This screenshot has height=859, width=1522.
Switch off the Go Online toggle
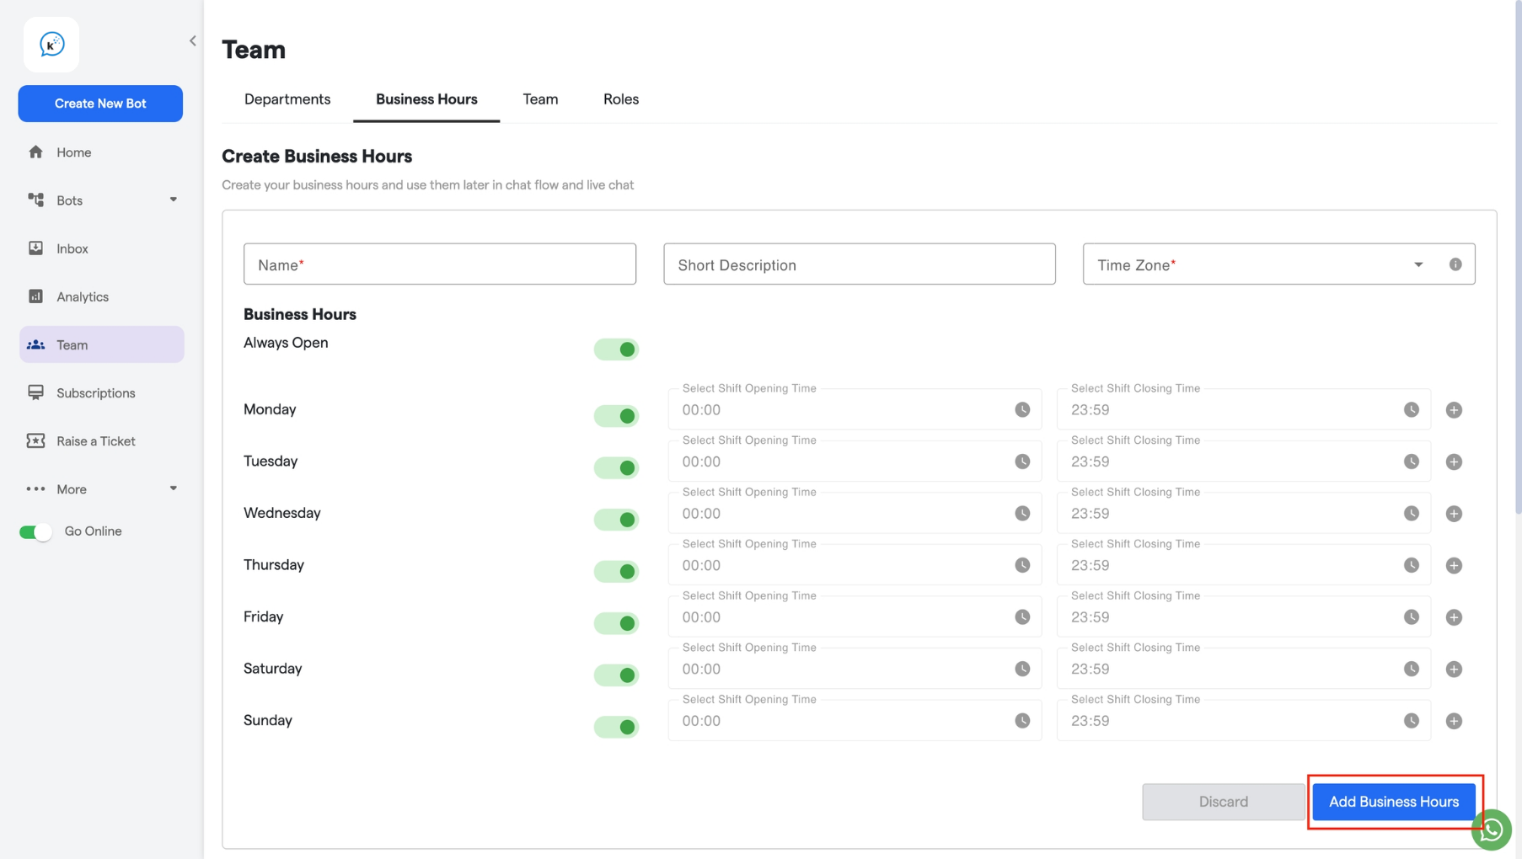tap(35, 532)
